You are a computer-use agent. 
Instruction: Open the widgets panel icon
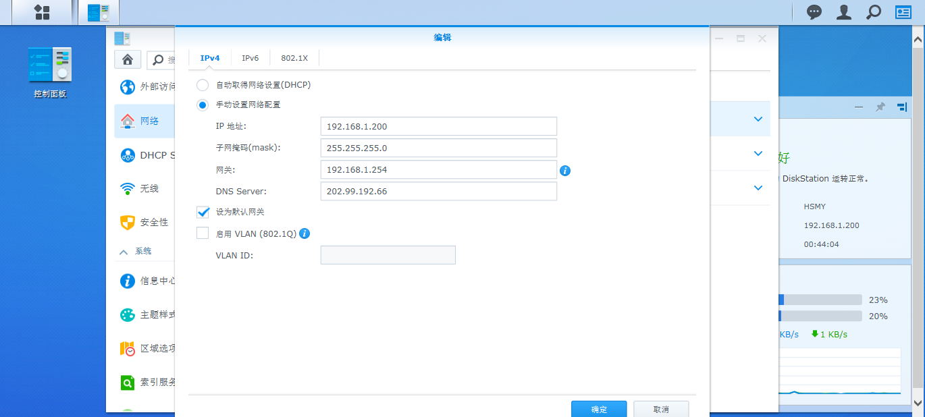pyautogui.click(x=903, y=12)
